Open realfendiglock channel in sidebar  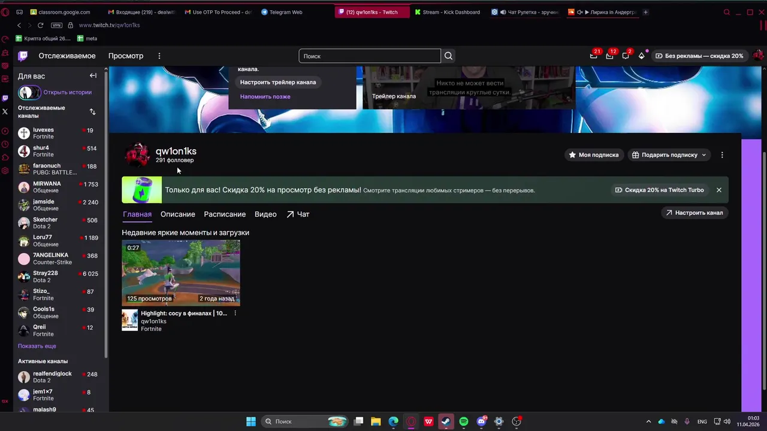pos(60,377)
